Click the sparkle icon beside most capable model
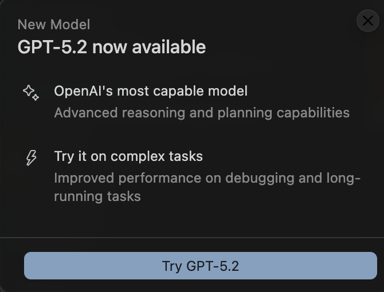 pos(31,92)
